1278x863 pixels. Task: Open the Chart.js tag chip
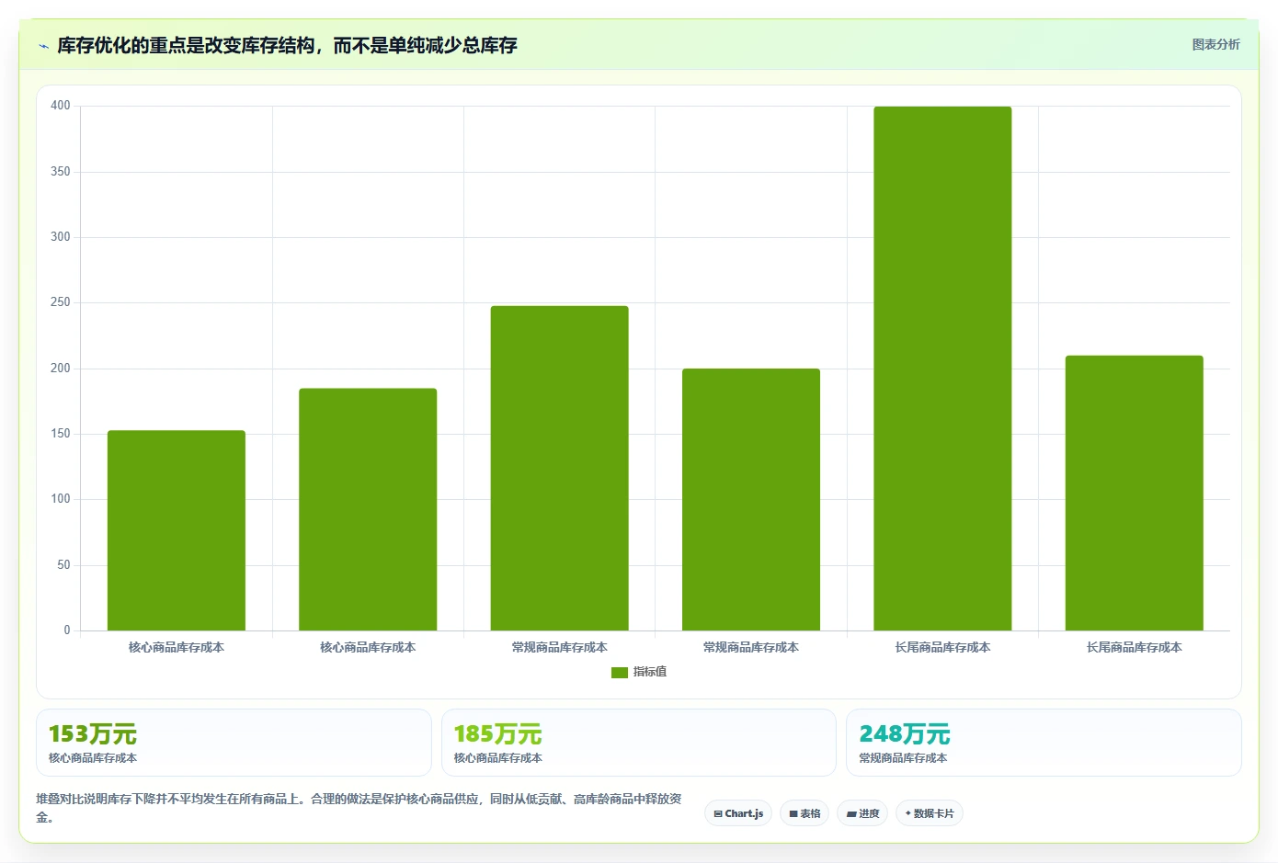coord(738,813)
